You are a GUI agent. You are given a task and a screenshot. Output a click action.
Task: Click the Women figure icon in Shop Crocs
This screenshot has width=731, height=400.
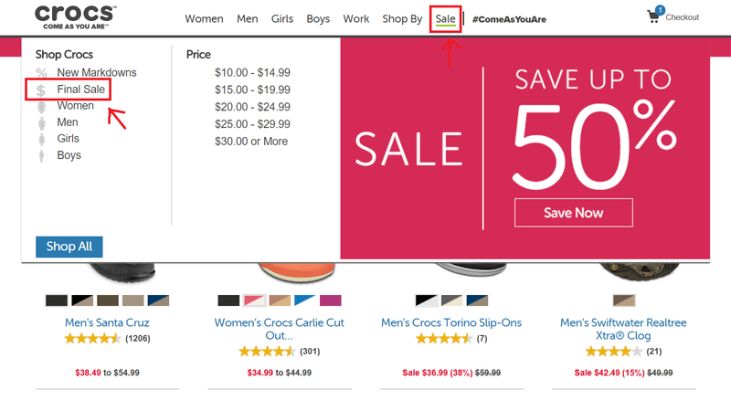(41, 106)
